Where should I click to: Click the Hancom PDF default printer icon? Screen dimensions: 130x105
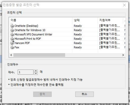[12, 43]
